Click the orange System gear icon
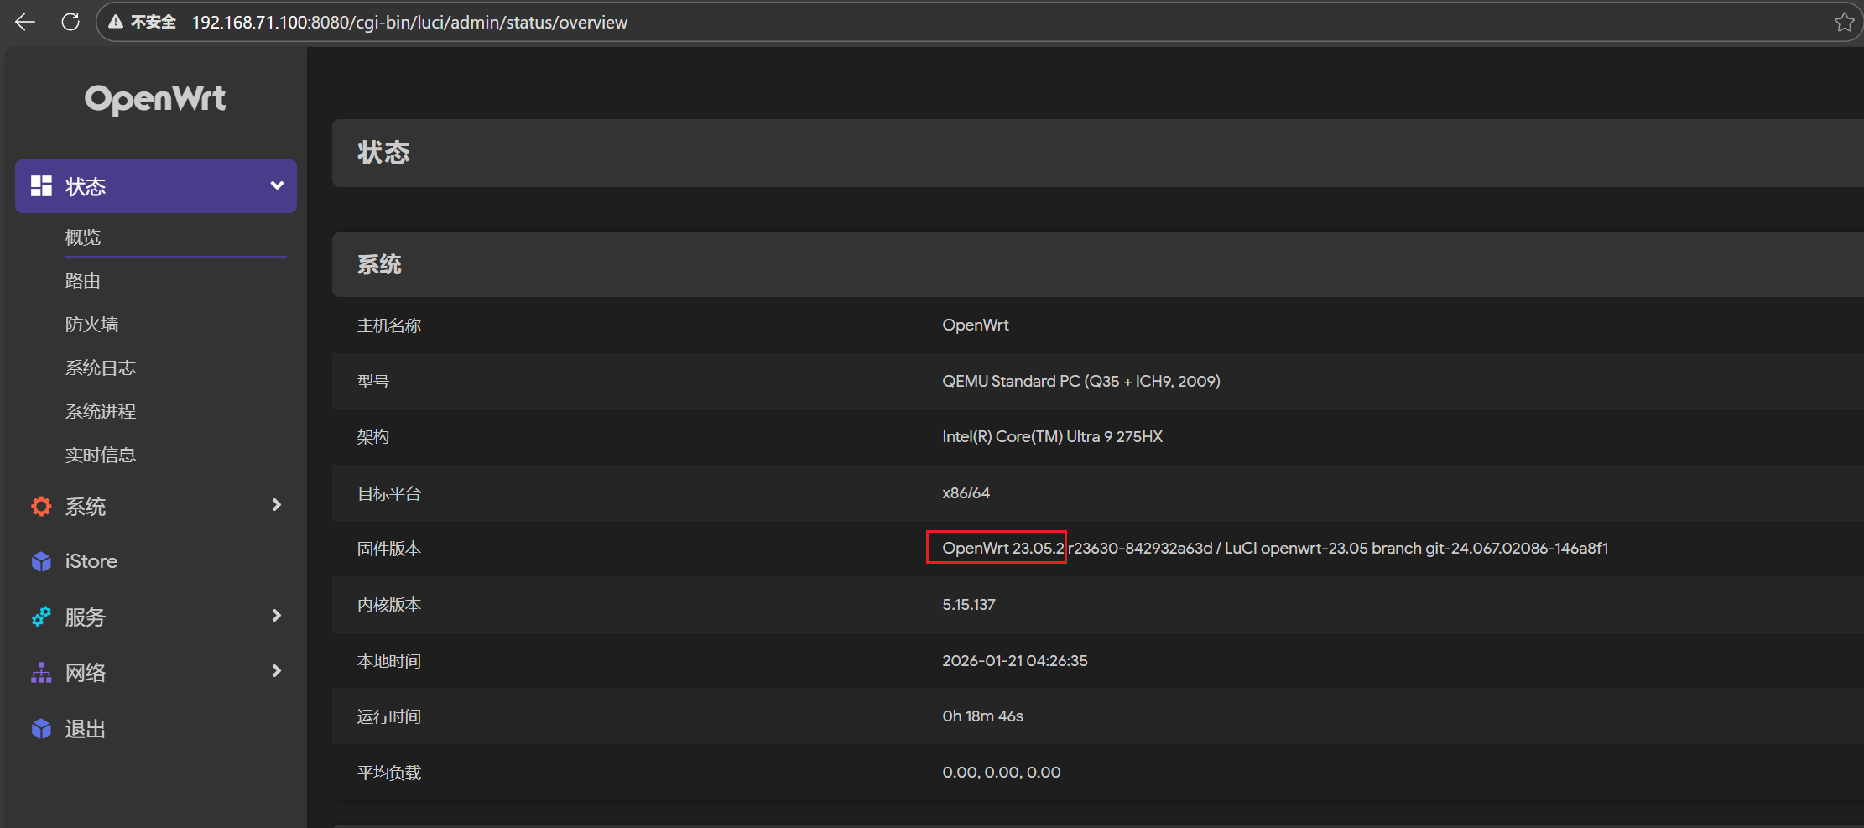 point(41,506)
